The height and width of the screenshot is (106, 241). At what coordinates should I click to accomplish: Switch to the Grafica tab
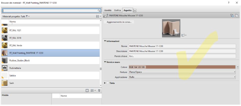click(x=117, y=10)
